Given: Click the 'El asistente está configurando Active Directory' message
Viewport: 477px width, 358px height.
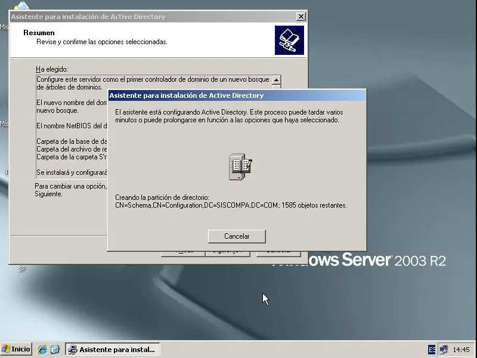Looking at the screenshot, I should click(229, 116).
